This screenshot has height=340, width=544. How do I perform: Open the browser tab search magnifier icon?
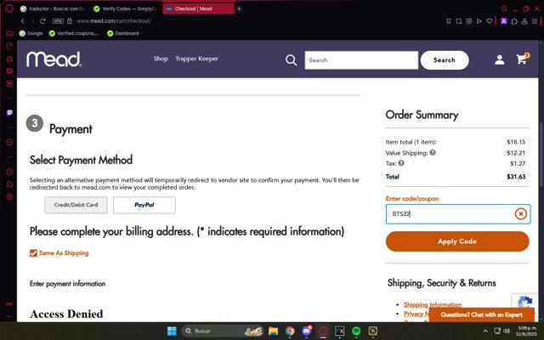coord(504,8)
